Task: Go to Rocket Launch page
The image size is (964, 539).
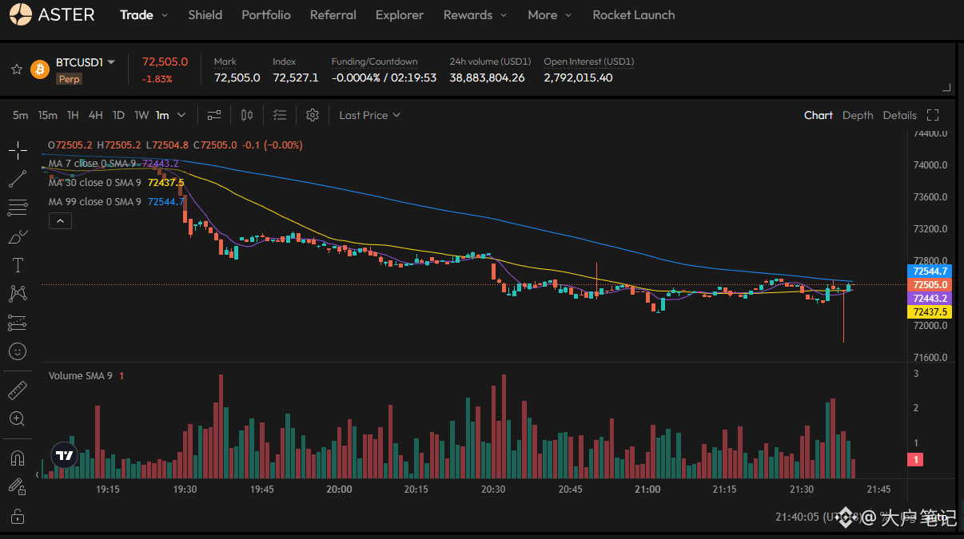Action: (x=633, y=15)
